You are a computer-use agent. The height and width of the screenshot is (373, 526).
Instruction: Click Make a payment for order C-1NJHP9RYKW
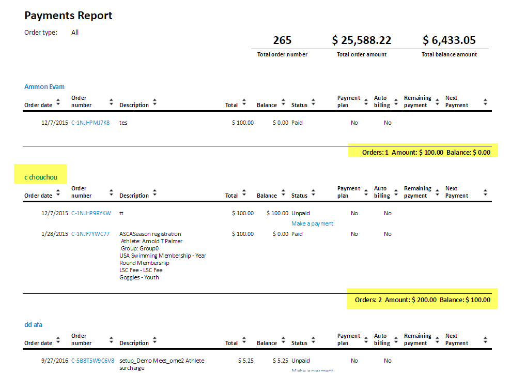coord(312,223)
